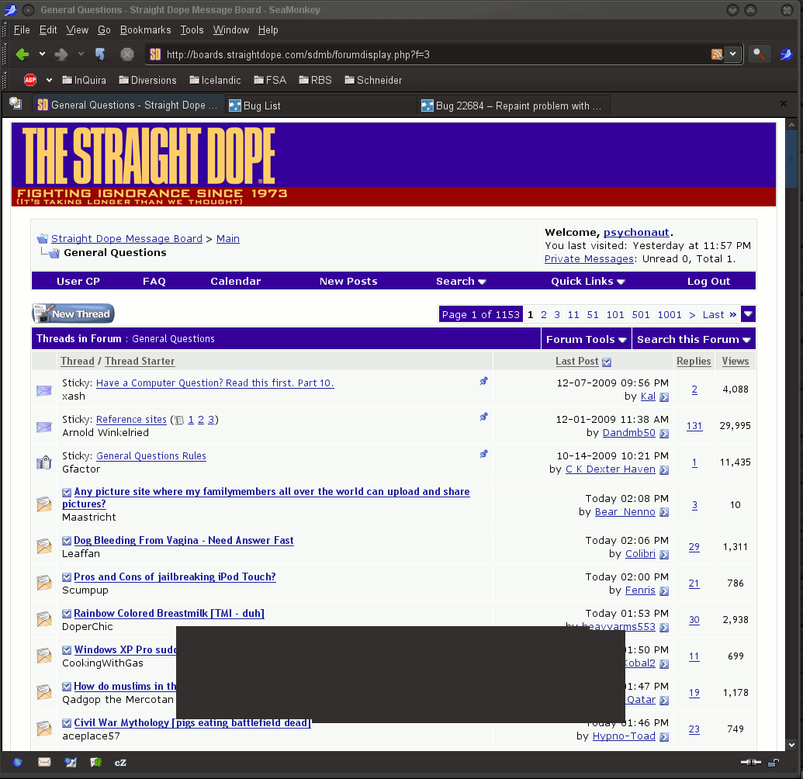Click the Adblock Plus ABP icon

(x=30, y=80)
